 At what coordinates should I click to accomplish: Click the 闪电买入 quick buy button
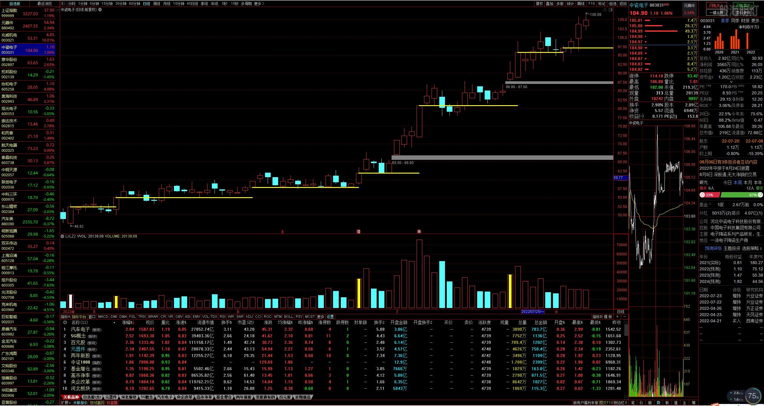717,6
